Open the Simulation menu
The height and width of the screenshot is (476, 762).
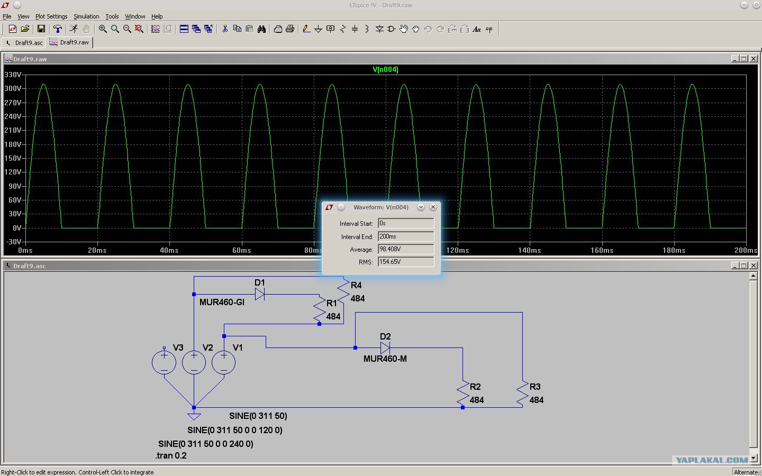[86, 16]
